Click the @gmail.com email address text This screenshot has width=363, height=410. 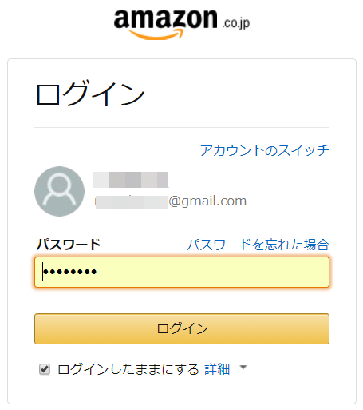(207, 201)
